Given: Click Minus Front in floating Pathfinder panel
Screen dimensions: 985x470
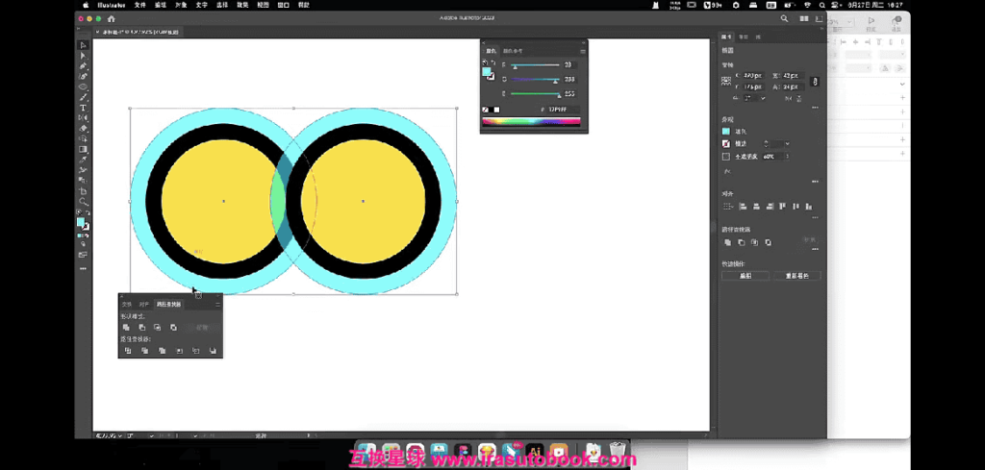Looking at the screenshot, I should click(142, 327).
